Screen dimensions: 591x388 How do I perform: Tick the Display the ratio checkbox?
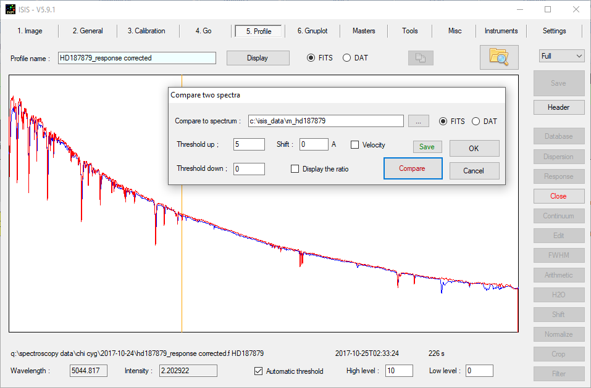coord(295,169)
